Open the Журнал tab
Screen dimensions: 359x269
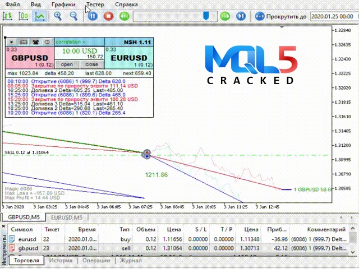pyautogui.click(x=131, y=260)
